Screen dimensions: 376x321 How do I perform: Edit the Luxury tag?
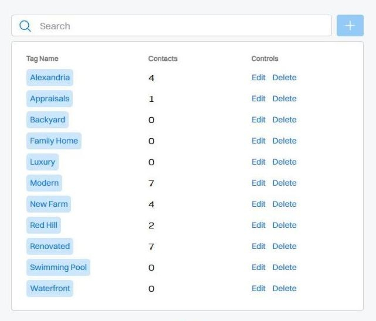pos(258,162)
